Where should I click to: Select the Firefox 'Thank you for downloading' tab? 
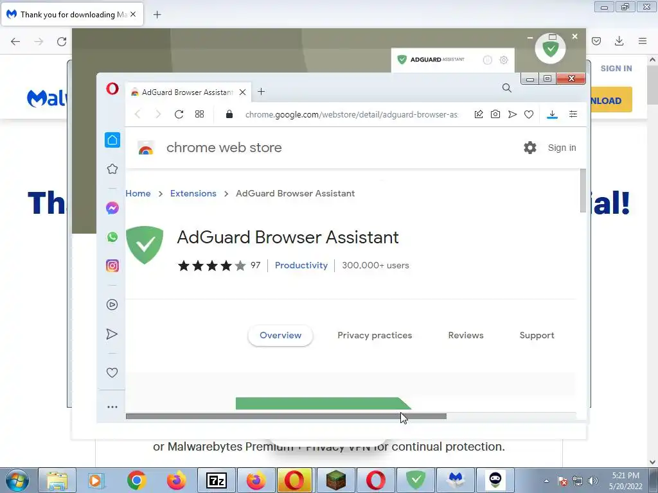72,15
